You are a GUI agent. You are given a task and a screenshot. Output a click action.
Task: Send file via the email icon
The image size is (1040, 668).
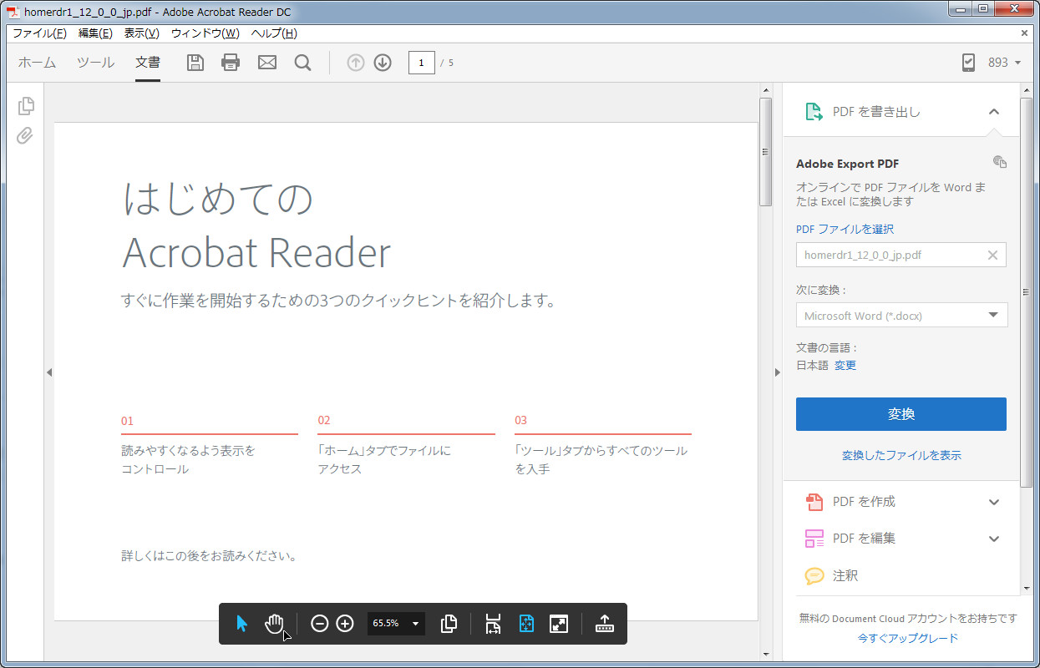(x=266, y=62)
